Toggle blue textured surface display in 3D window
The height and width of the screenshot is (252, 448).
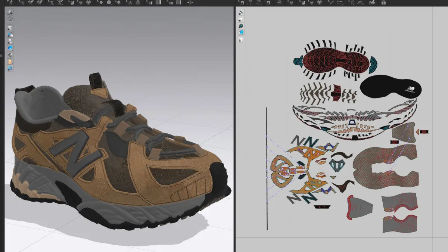pyautogui.click(x=10, y=48)
